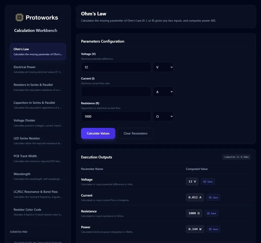This screenshot has width=261, height=243.
Task: Open the Voltage unit dropdown
Action: coord(163,67)
